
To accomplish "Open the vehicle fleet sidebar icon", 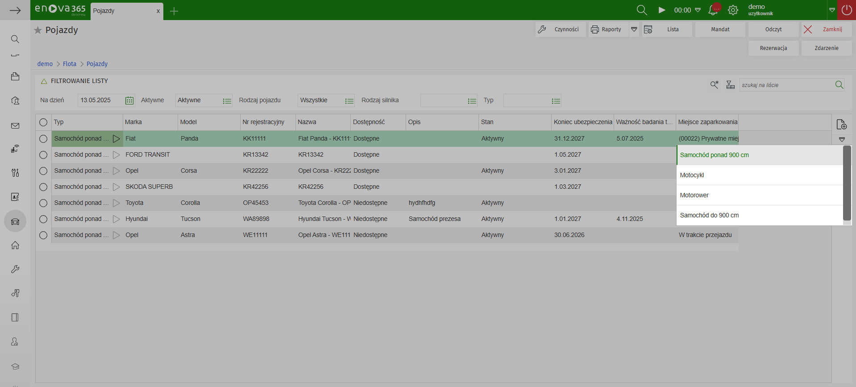I will [x=15, y=221].
